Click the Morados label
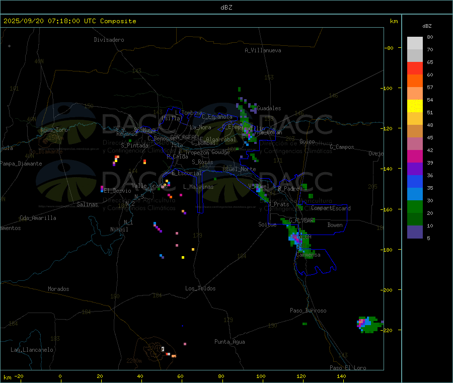Image resolution: width=453 pixels, height=383 pixels. click(x=59, y=289)
